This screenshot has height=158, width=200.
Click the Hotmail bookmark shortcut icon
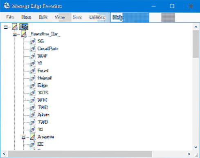pyautogui.click(x=33, y=78)
